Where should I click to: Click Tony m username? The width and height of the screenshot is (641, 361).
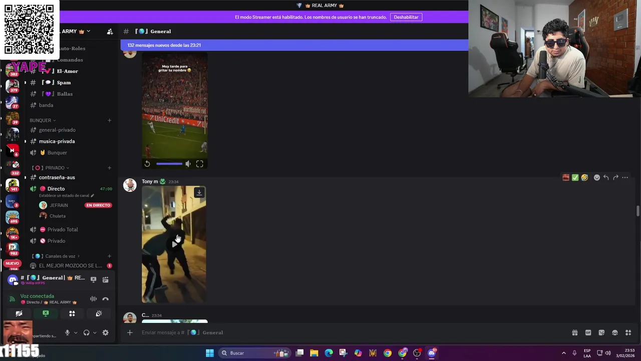[x=150, y=182]
